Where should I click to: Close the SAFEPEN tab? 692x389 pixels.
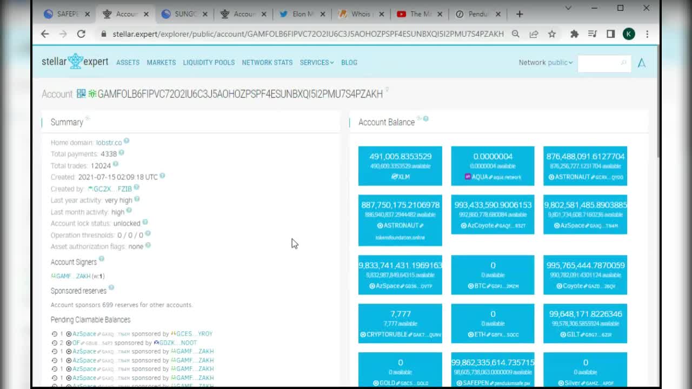[87, 14]
